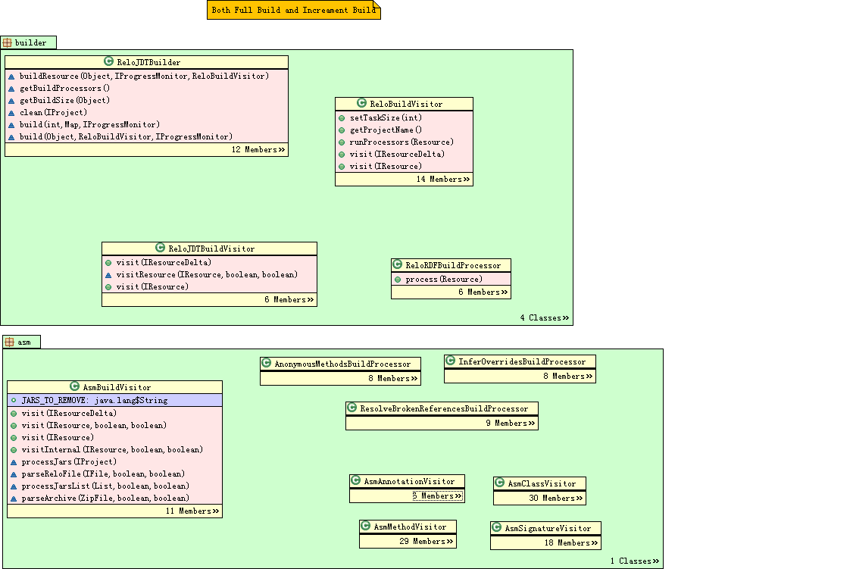Click the AsmAnnotationVisitor class icon
Screen dimensions: 853x569
click(x=356, y=480)
